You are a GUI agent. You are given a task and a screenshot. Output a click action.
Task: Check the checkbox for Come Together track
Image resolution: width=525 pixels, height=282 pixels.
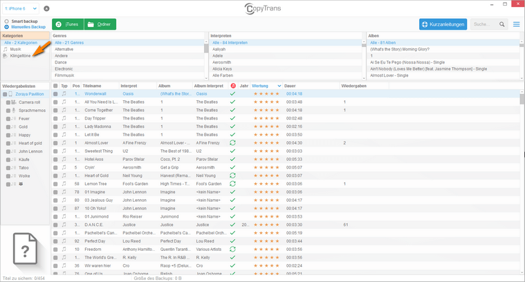click(55, 111)
